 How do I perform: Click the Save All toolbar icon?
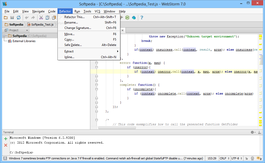click(12, 18)
